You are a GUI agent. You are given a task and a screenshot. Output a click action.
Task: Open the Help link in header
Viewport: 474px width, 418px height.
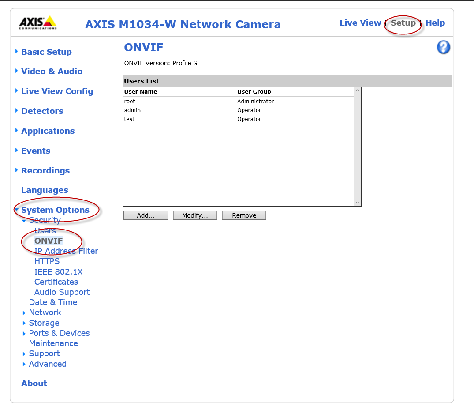pos(435,23)
